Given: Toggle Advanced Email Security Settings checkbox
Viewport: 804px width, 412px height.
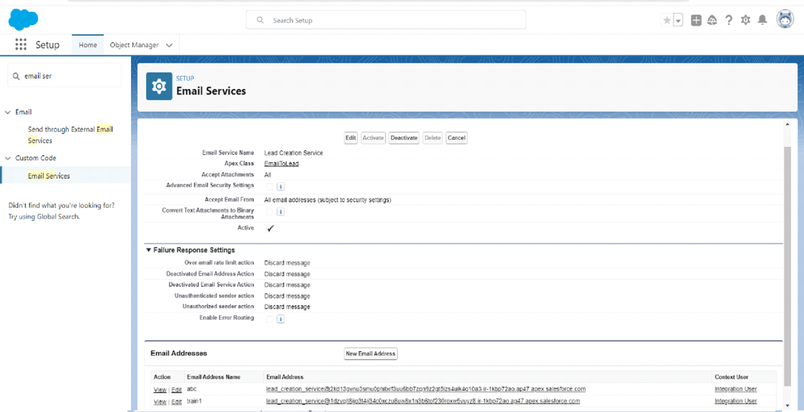Looking at the screenshot, I should 269,186.
